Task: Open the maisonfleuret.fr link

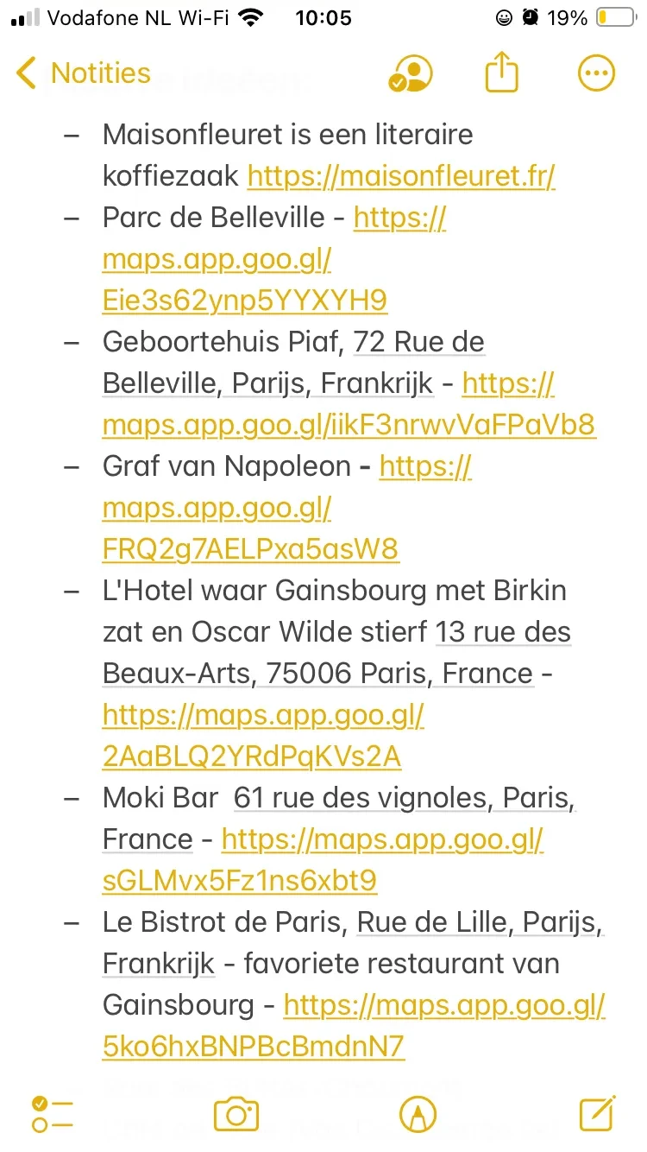Action: pos(401,176)
